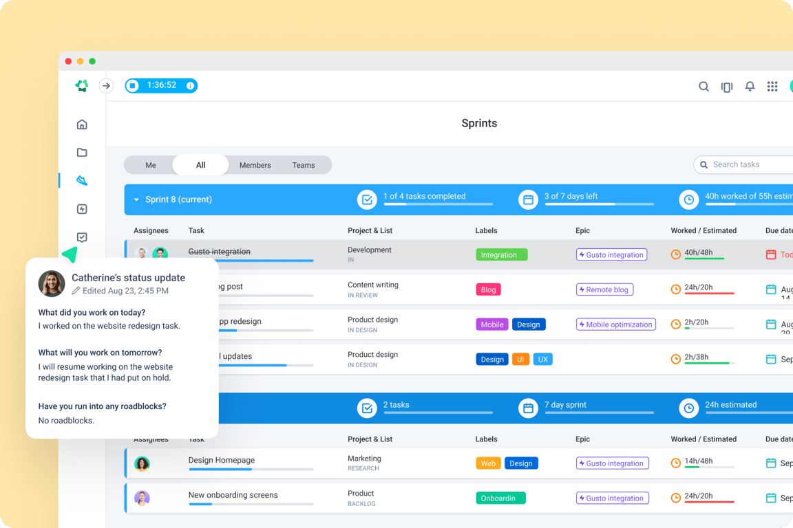
Task: Open the Automations lightning icon in sidebar
Action: pos(81,209)
